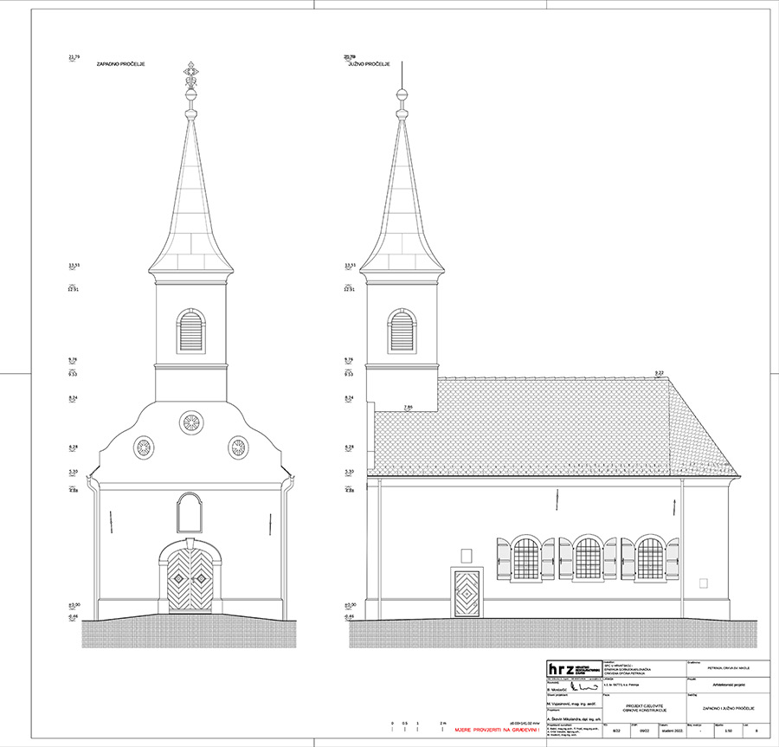Click the top center round window on west facade
Image resolution: width=779 pixels, height=747 pixels.
click(x=190, y=423)
